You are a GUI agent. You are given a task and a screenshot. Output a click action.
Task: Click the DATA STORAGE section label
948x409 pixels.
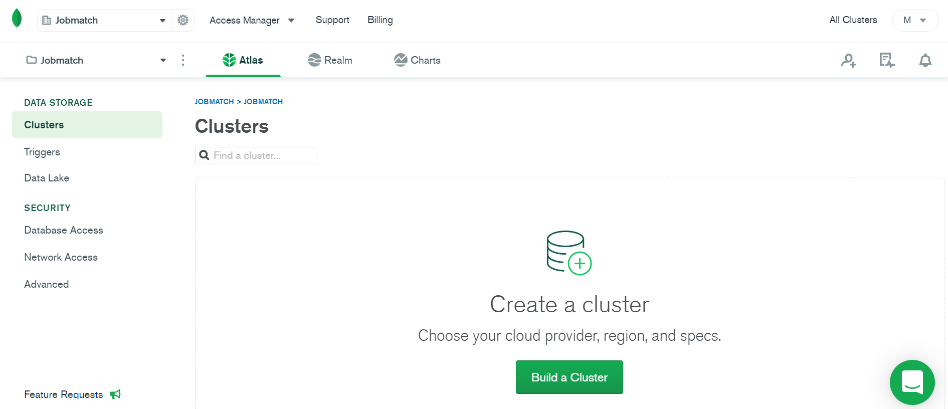coord(59,103)
